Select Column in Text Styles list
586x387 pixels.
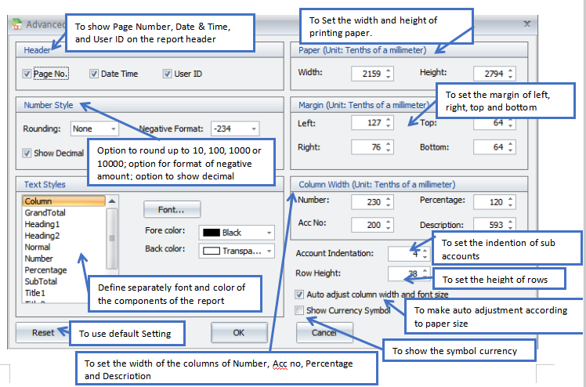(63, 201)
